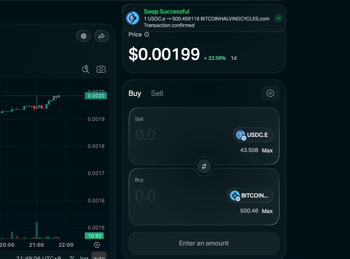
Task: Click the 0.0017 price axis label
Action: [x=96, y=173]
